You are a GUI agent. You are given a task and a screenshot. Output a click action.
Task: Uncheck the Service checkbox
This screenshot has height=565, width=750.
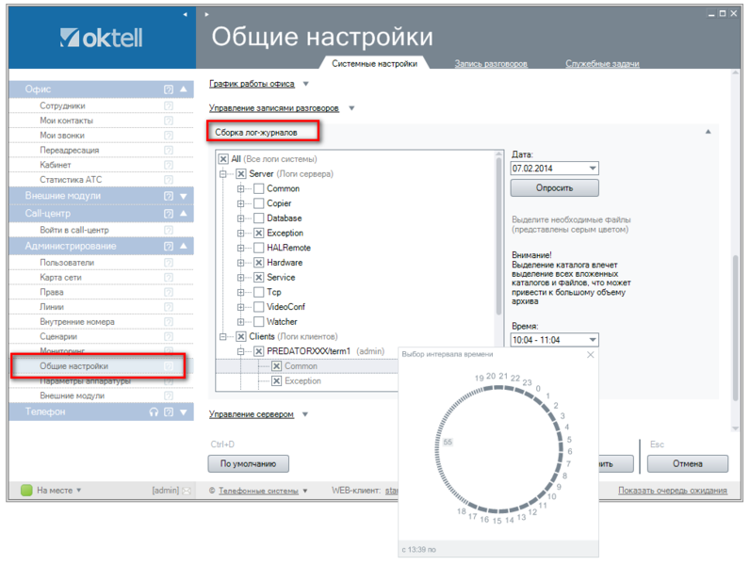pos(259,277)
